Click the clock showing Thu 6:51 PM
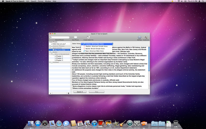Viewport: 206px width, 129px height. (192, 1)
